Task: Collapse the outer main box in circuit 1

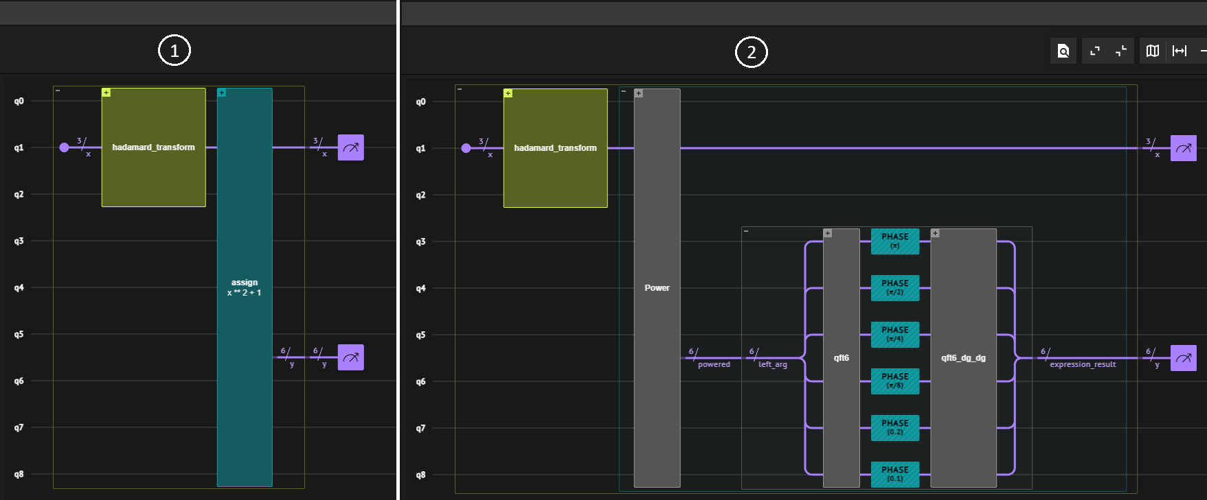Action: (58, 90)
